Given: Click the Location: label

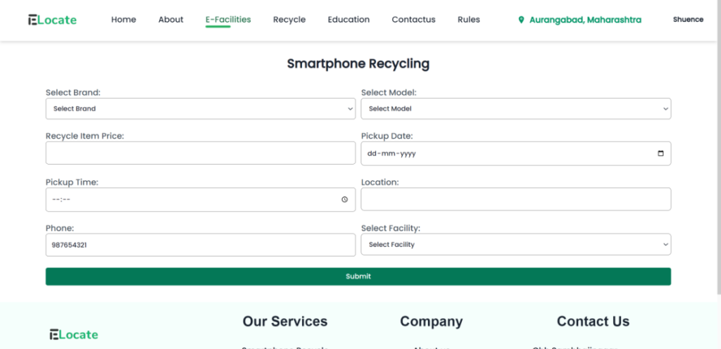Looking at the screenshot, I should point(380,182).
